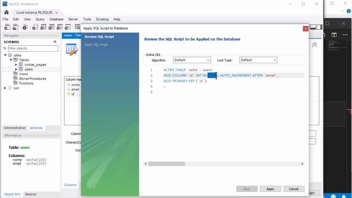Open the View menu
Viewport: 352px width, 198px height.
[x=27, y=19]
